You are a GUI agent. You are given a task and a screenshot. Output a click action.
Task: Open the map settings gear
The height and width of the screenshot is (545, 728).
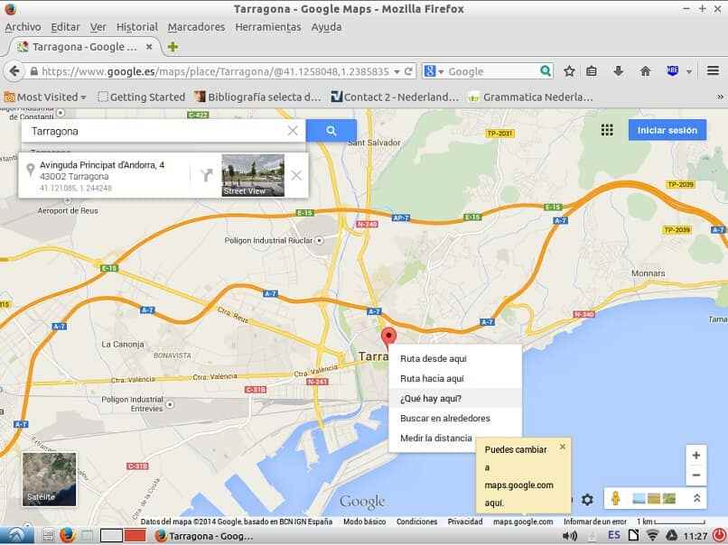tap(588, 498)
